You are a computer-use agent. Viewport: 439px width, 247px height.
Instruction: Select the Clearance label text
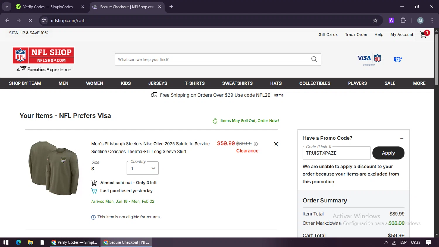247,151
